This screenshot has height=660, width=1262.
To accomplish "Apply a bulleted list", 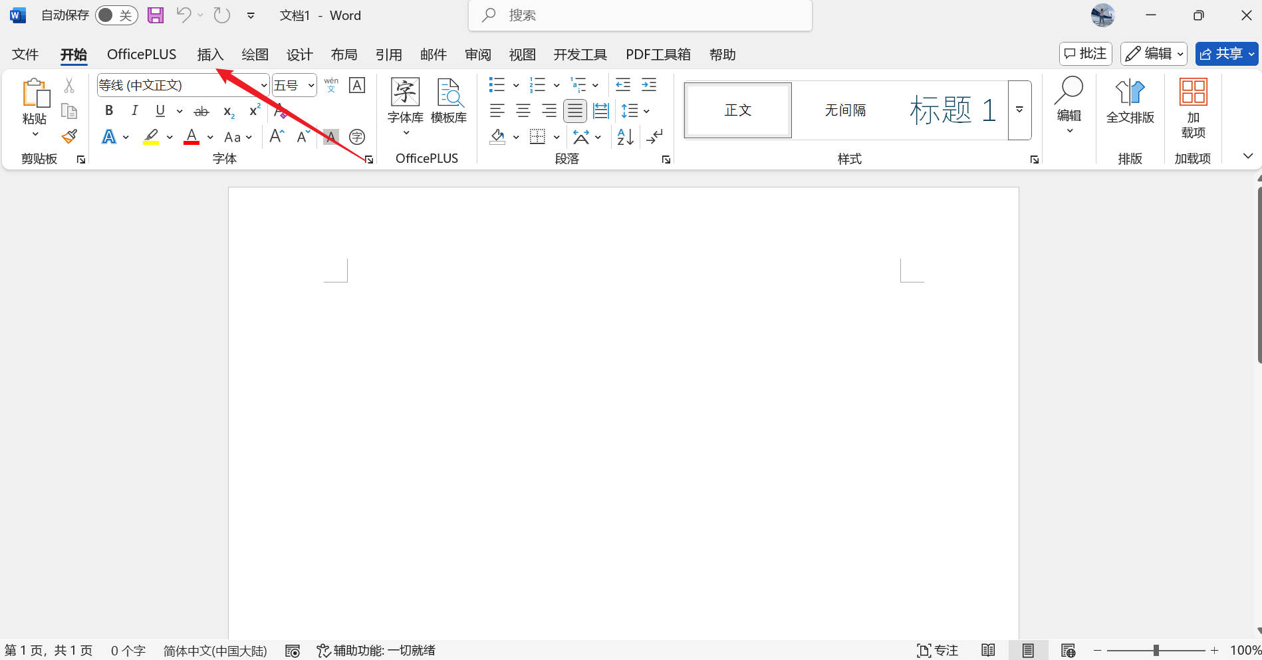I will (x=497, y=84).
